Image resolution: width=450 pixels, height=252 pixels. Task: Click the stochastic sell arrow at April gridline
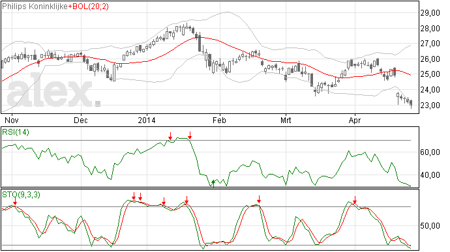[x=355, y=200]
